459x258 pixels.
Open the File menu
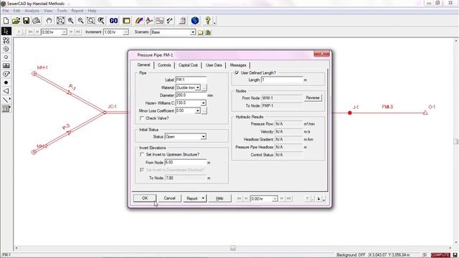pos(6,11)
